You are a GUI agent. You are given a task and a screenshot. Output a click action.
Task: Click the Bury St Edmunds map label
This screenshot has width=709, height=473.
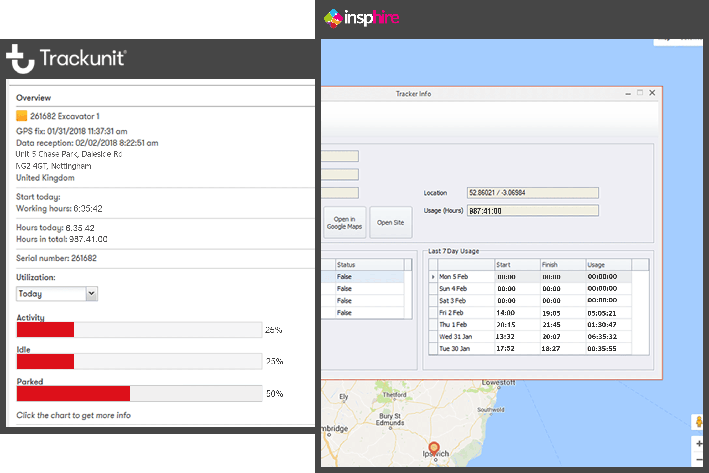click(390, 419)
